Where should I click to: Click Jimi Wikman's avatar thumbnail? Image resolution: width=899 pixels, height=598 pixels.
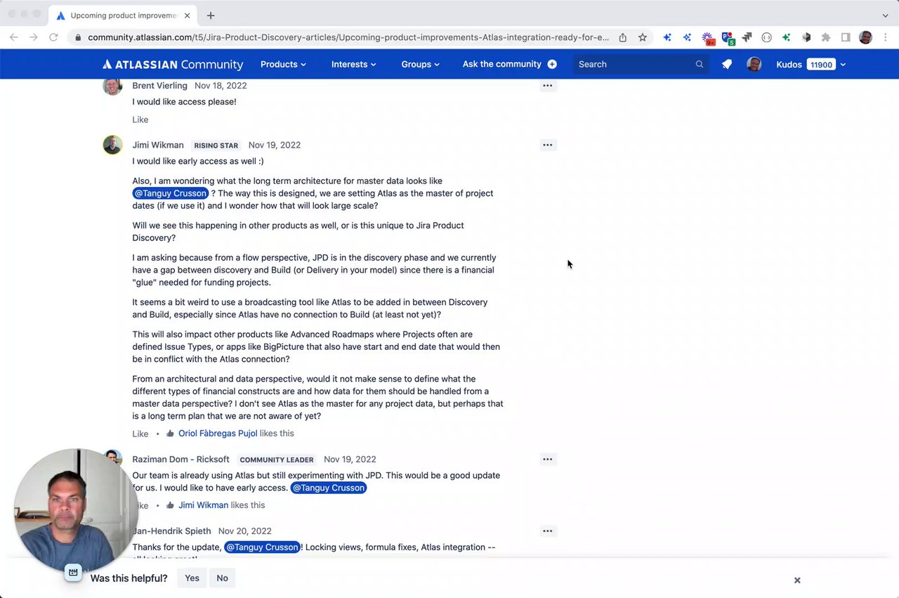(x=112, y=145)
